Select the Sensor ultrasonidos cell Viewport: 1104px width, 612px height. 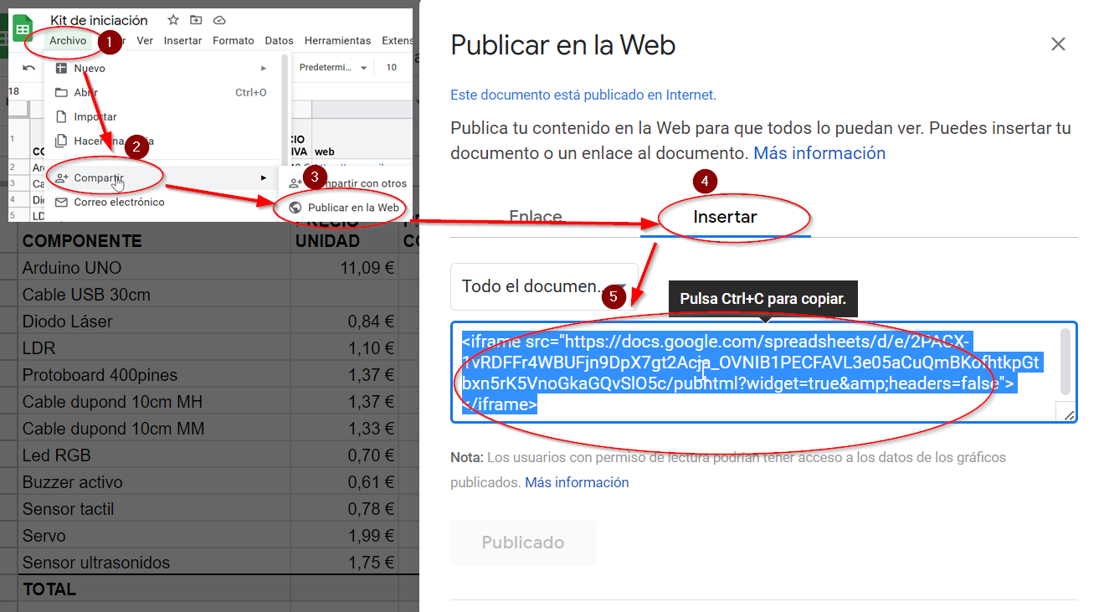coord(156,563)
